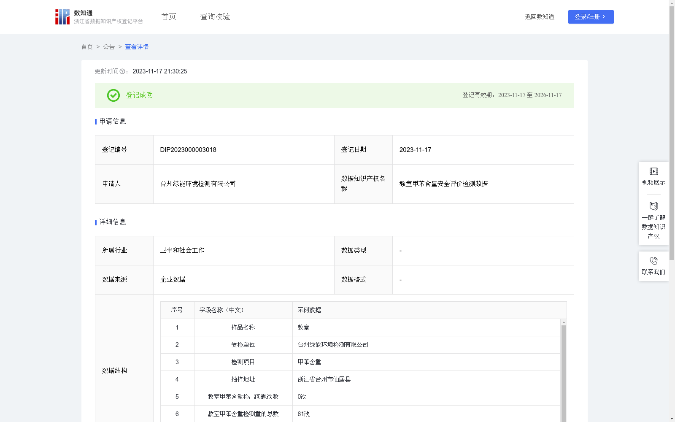Click the 字段名称（中文） column header

243,310
